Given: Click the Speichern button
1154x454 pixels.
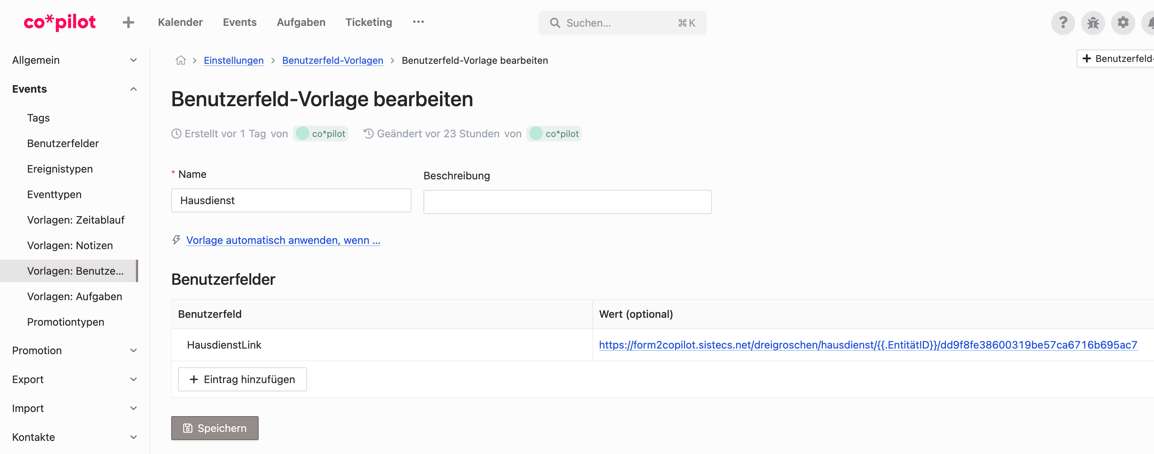Looking at the screenshot, I should (x=215, y=428).
